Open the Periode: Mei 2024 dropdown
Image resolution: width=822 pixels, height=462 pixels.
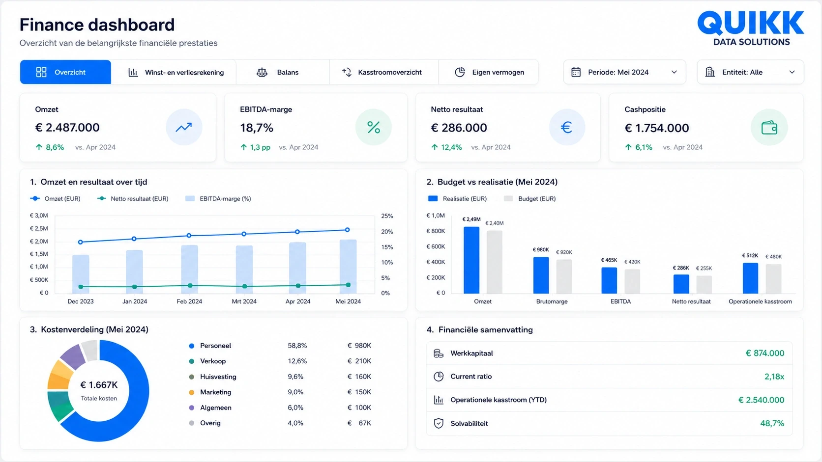pyautogui.click(x=624, y=72)
